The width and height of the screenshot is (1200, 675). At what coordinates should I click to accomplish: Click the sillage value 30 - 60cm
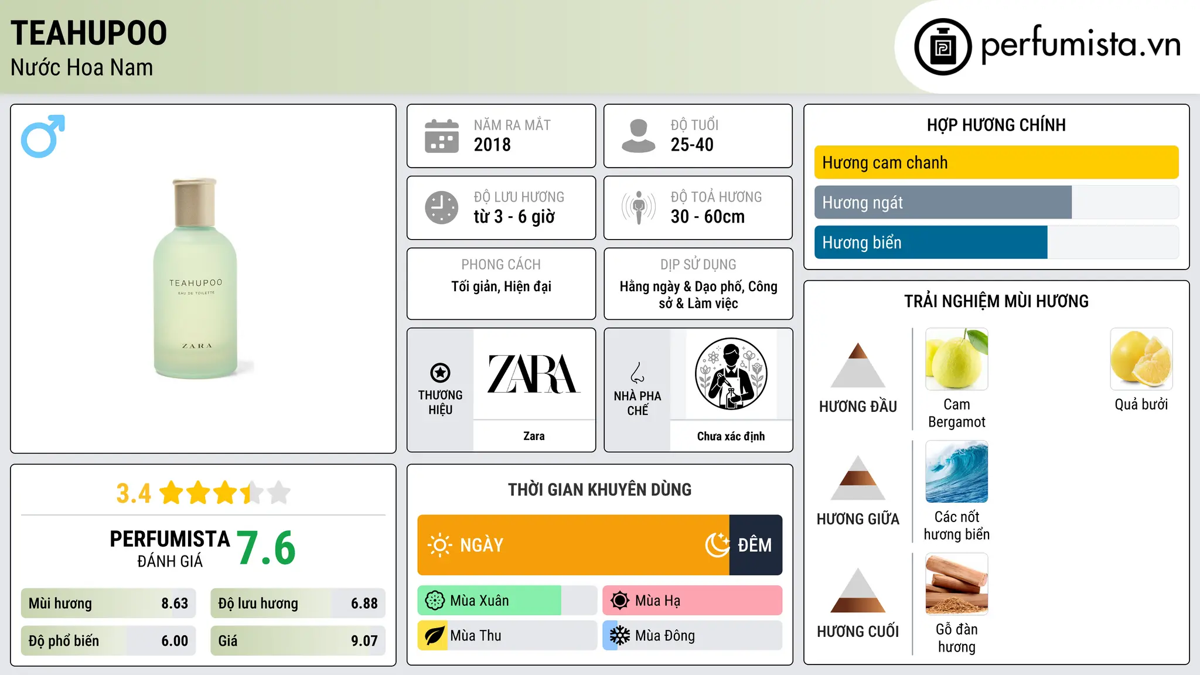click(708, 217)
